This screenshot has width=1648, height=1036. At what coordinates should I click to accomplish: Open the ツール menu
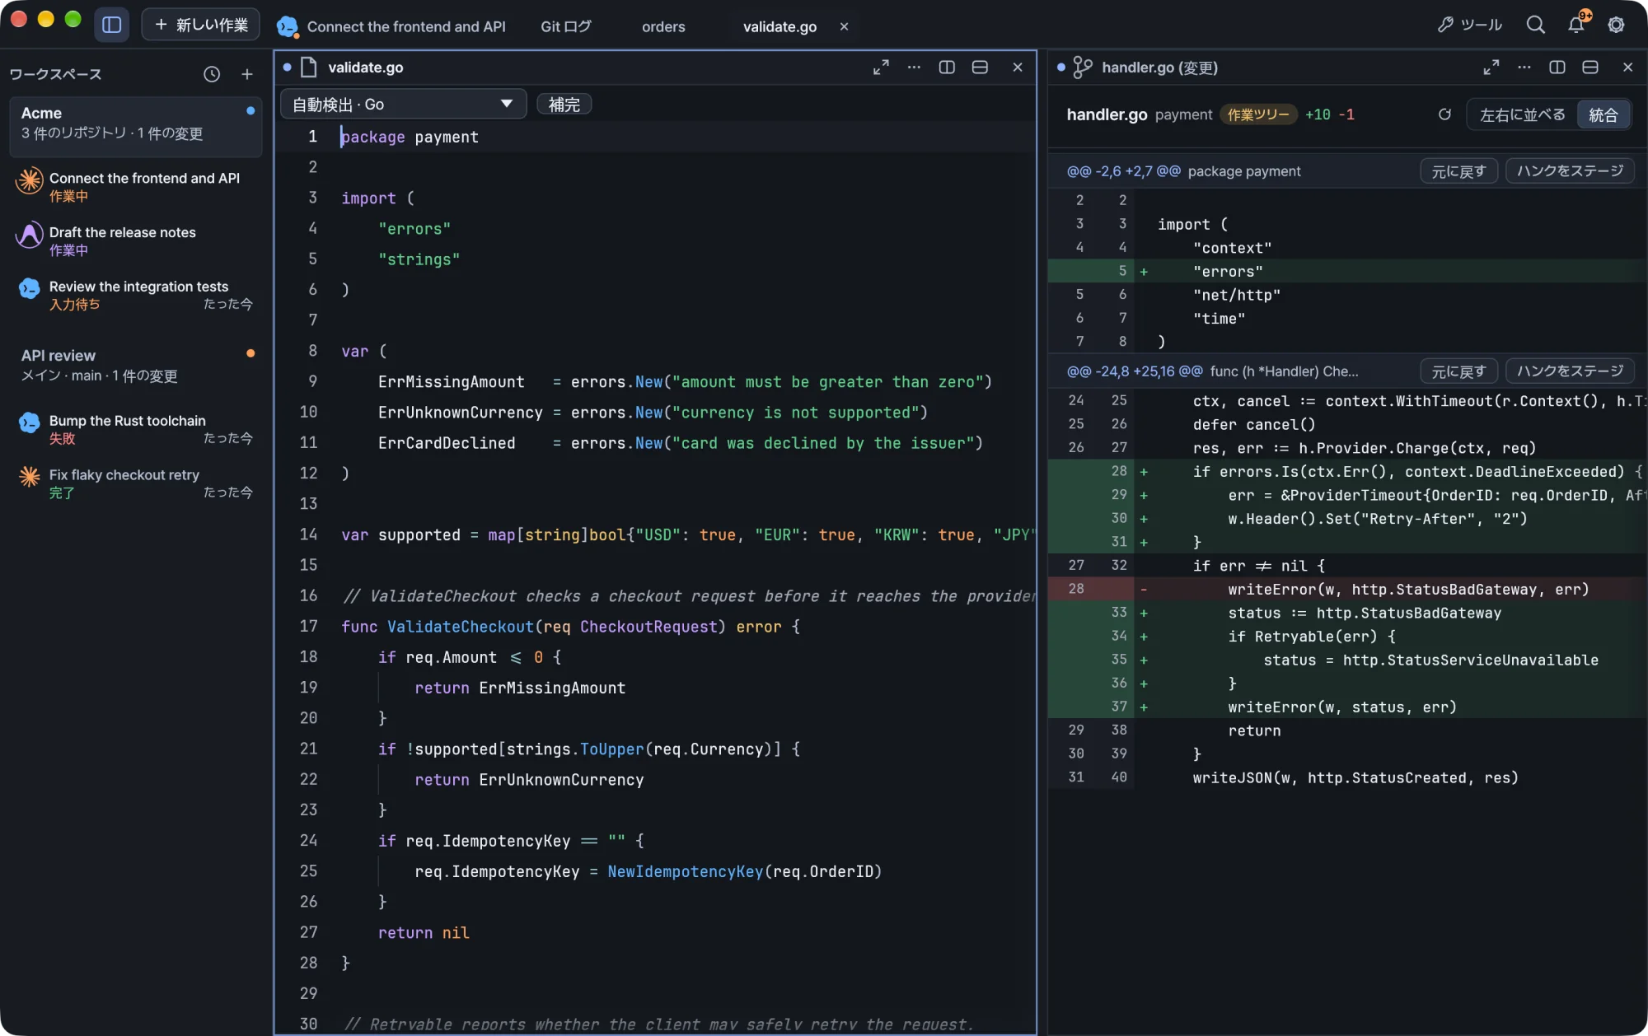click(1471, 25)
